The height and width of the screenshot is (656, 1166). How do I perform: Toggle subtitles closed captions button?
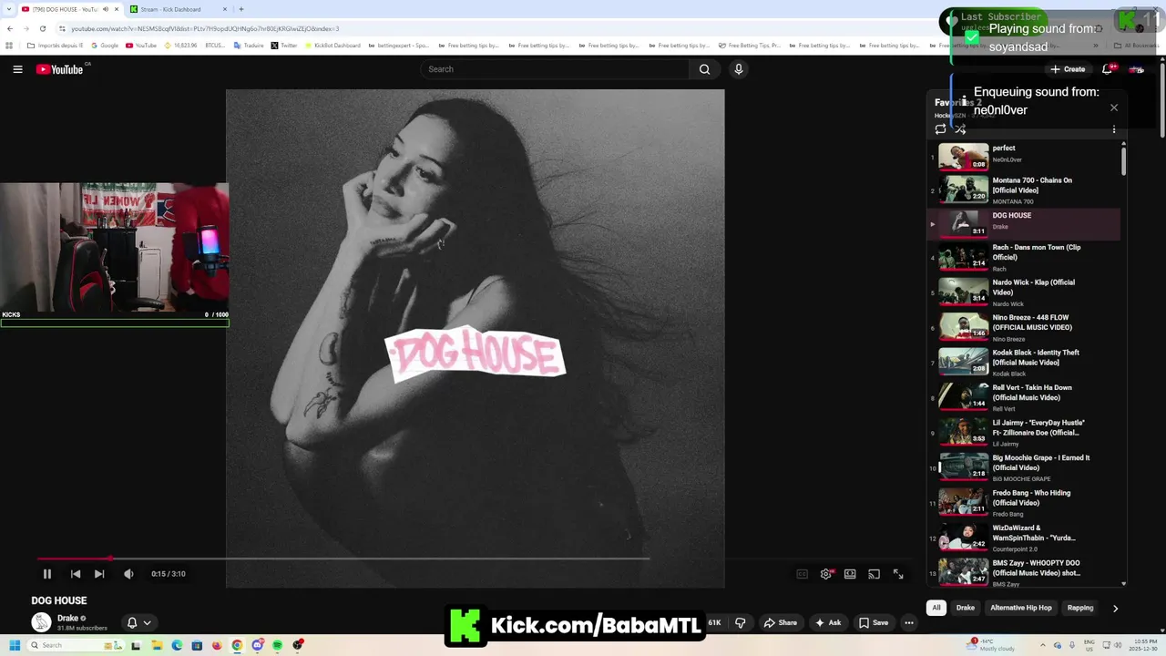point(803,574)
